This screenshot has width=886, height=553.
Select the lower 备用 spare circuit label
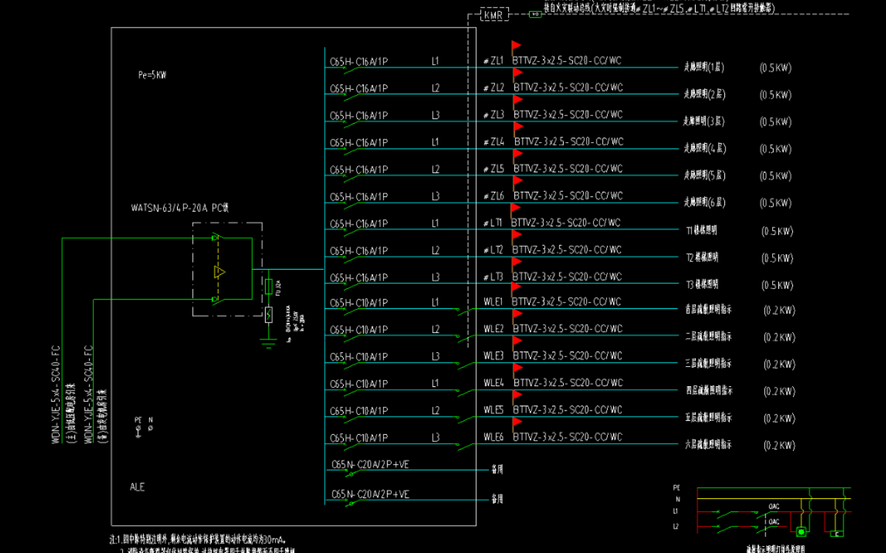(x=497, y=499)
